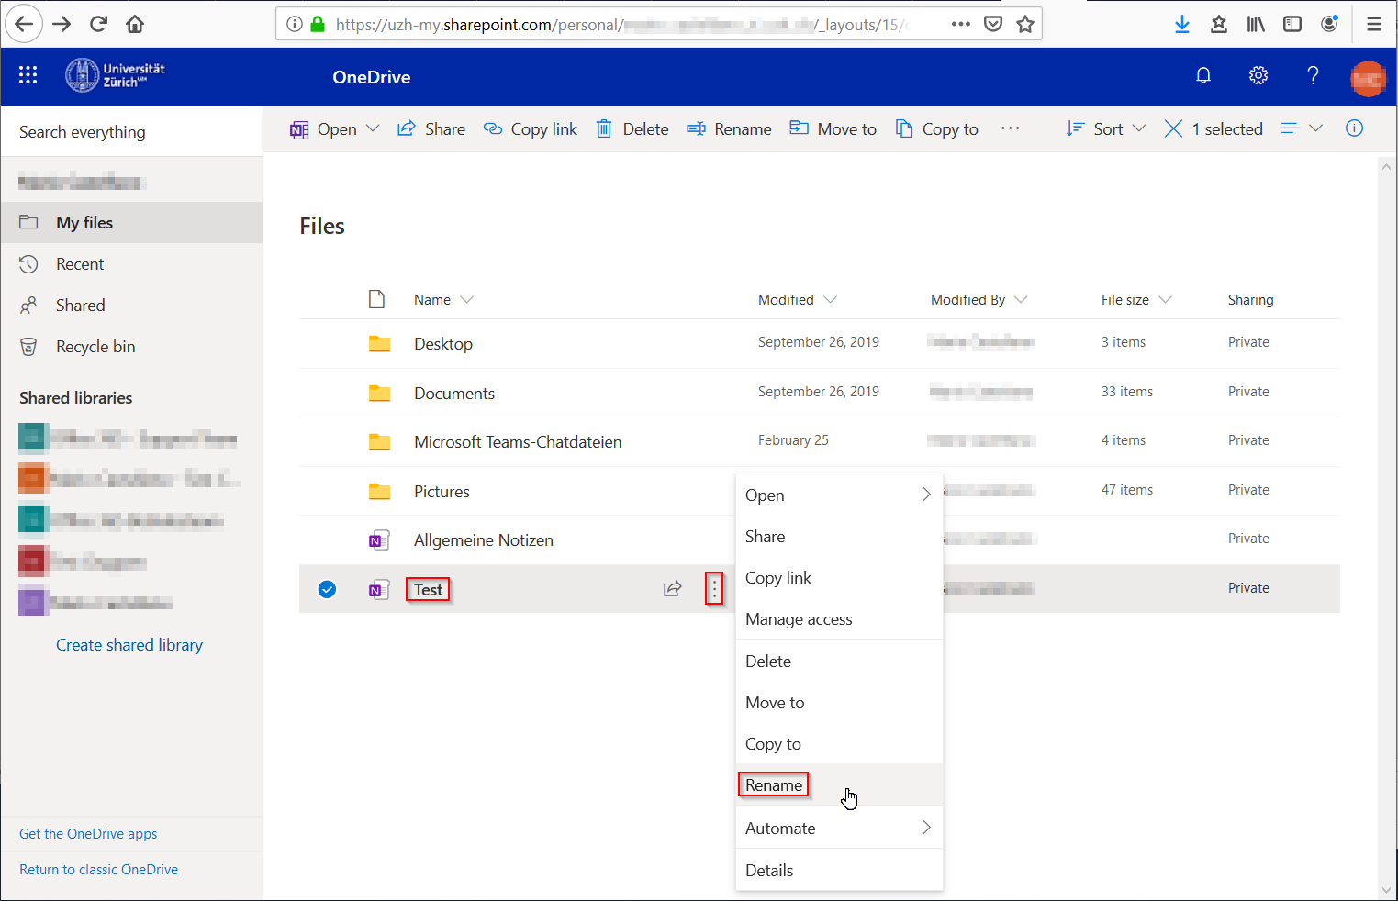
Task: Open the user account avatar
Action: pyautogui.click(x=1368, y=78)
